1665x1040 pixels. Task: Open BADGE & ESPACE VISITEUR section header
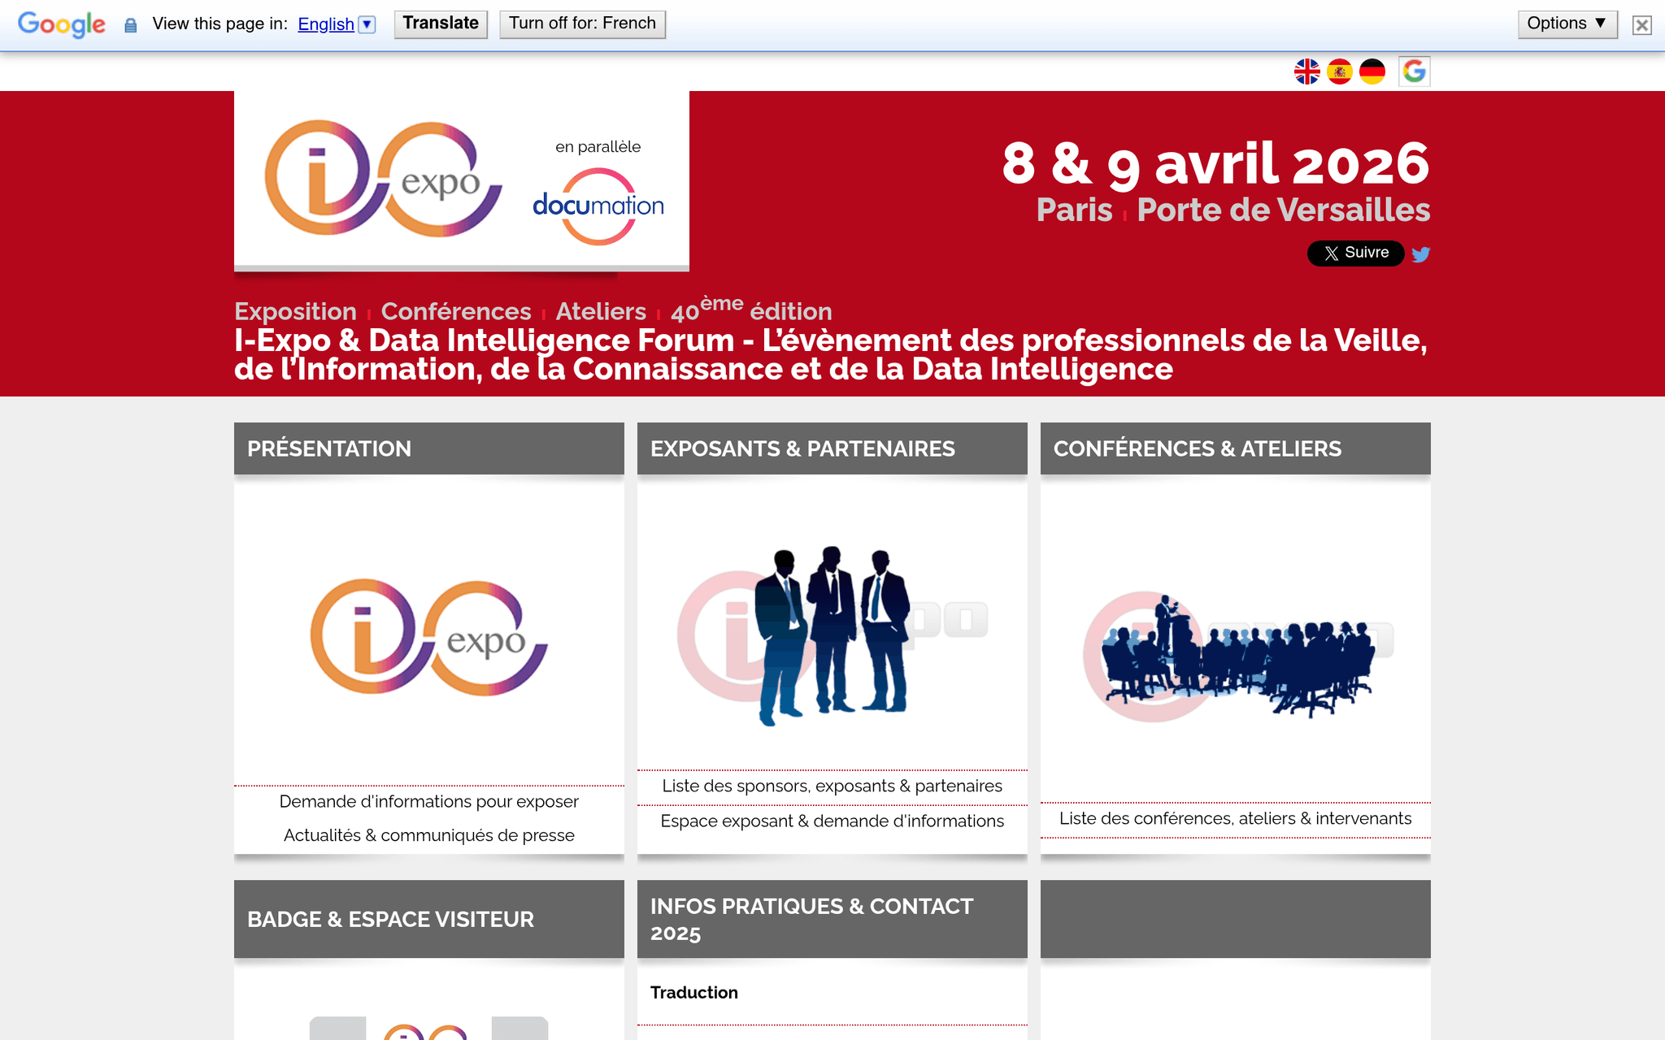click(x=429, y=919)
